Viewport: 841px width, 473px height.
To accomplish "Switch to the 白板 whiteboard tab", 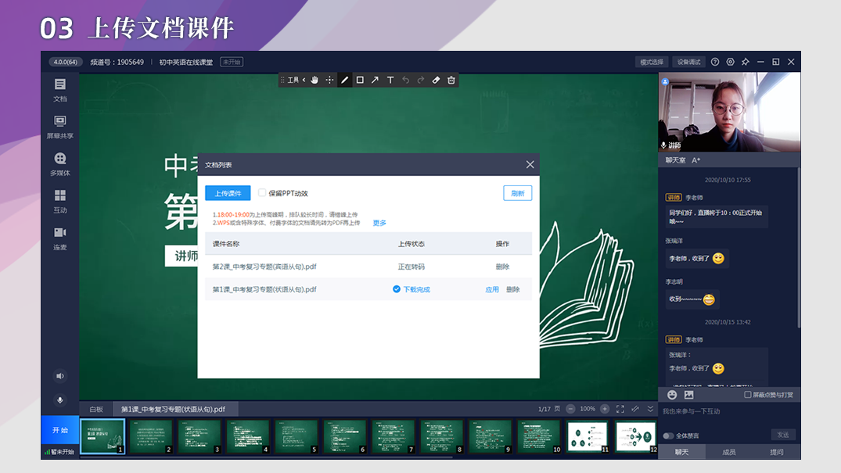I will (x=96, y=409).
